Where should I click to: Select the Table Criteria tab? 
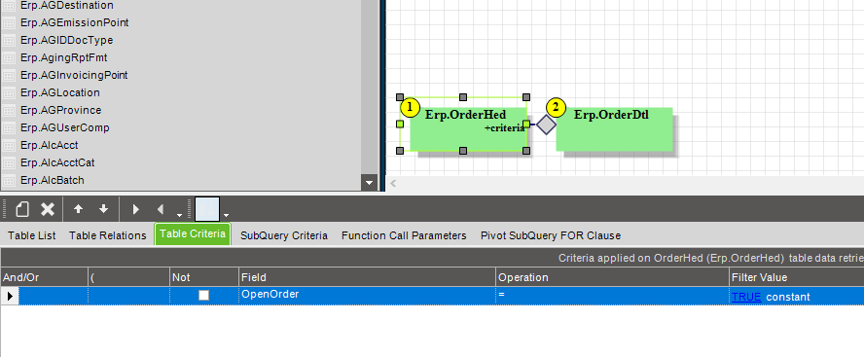click(193, 234)
